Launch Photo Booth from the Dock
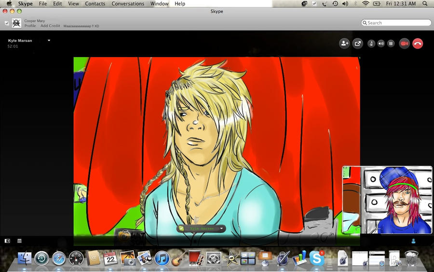 [196, 258]
